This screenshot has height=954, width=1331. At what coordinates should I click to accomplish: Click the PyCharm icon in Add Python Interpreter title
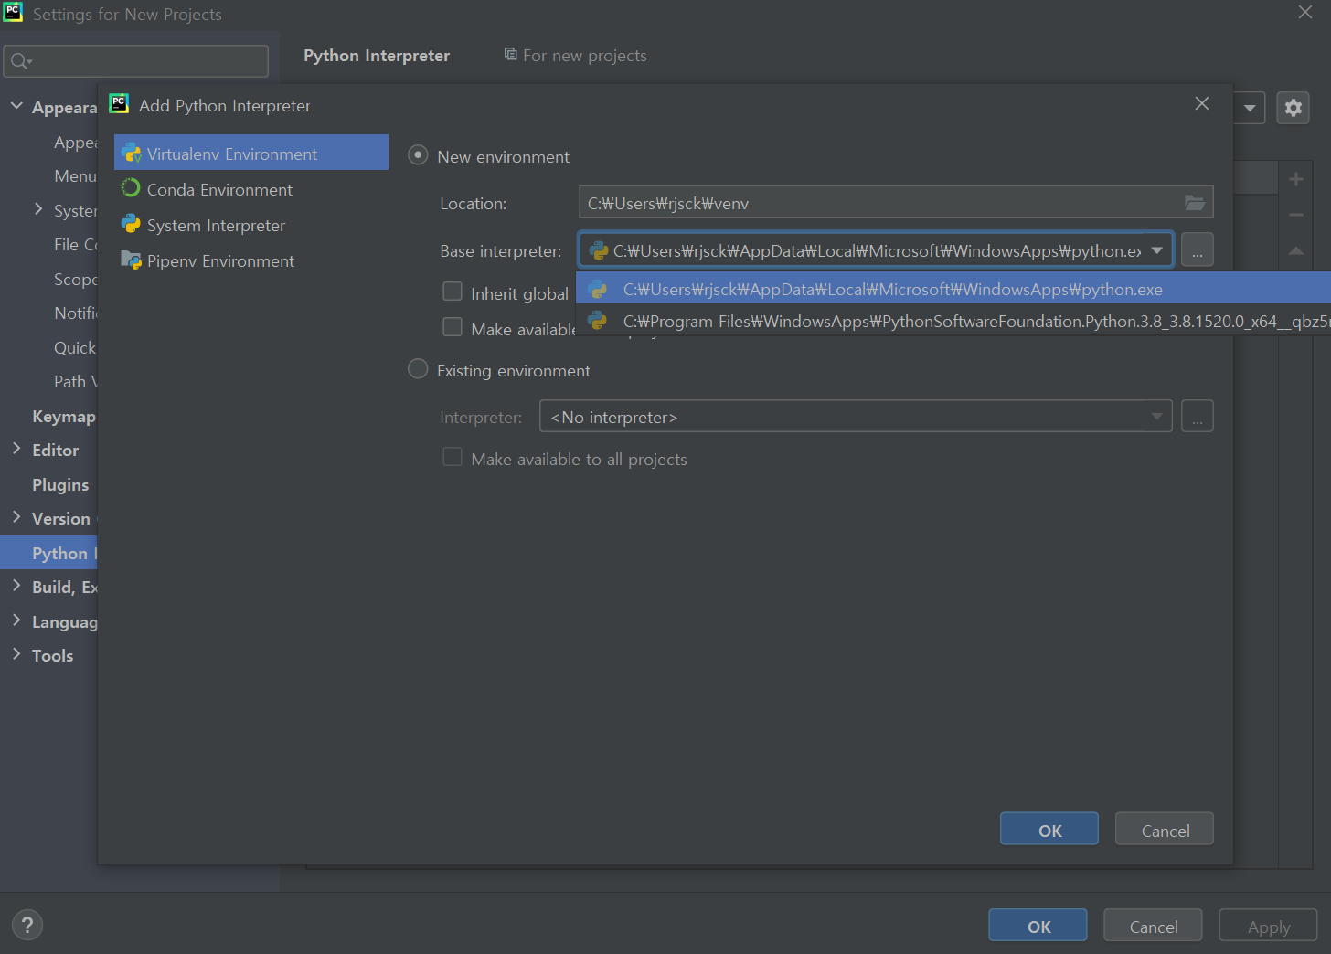[x=119, y=104]
